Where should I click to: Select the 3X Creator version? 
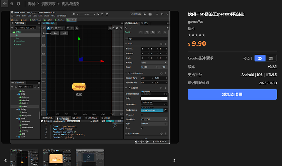point(260,58)
